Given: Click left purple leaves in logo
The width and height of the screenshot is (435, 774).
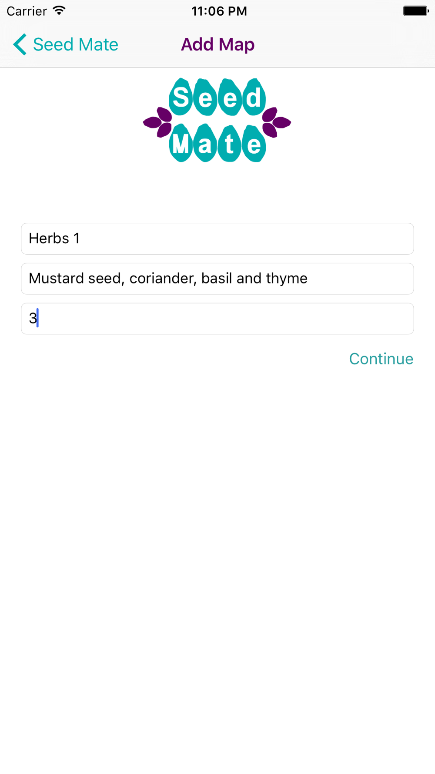Looking at the screenshot, I should click(158, 122).
